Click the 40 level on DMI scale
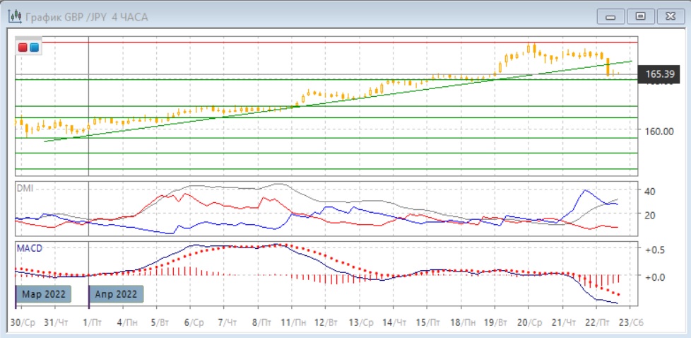Image resolution: width=691 pixels, height=338 pixels. point(652,190)
